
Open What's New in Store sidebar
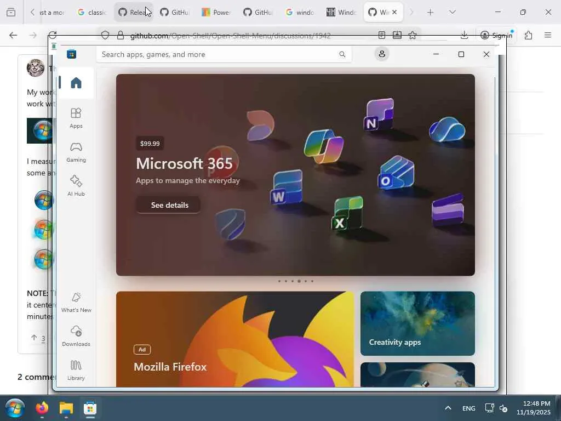point(76,302)
